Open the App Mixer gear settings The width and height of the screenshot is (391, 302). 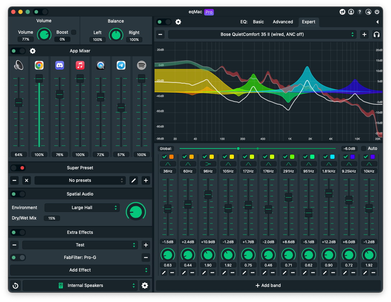pos(33,51)
